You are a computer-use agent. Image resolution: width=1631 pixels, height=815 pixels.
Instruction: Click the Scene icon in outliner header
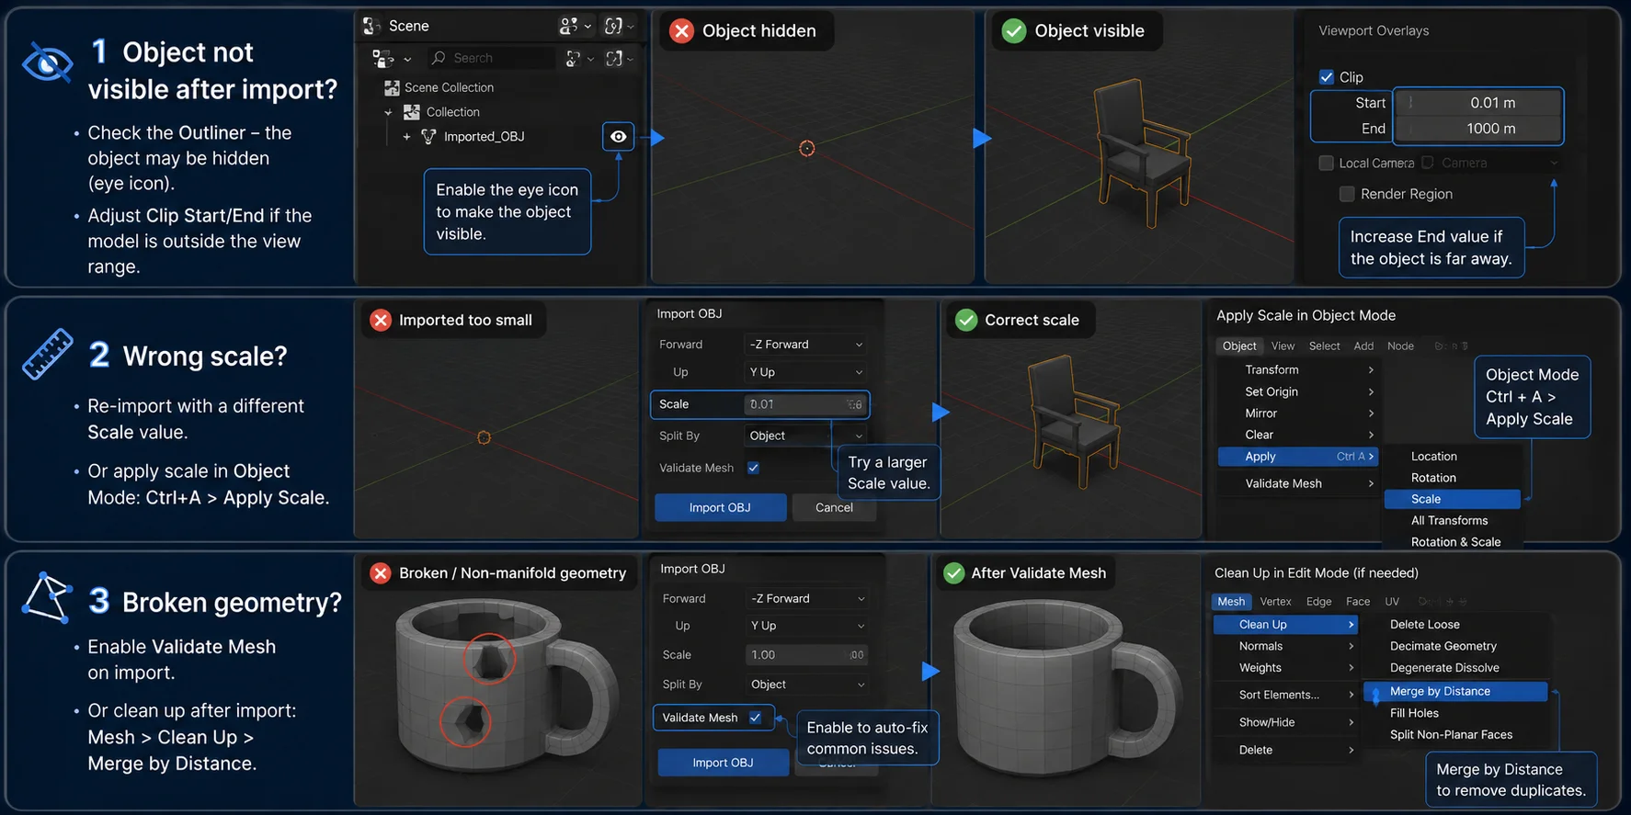372,26
